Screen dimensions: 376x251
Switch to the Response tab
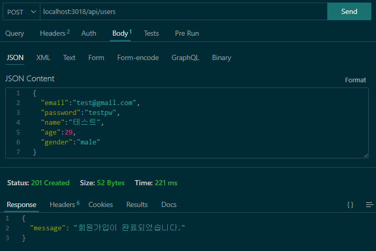click(x=21, y=204)
